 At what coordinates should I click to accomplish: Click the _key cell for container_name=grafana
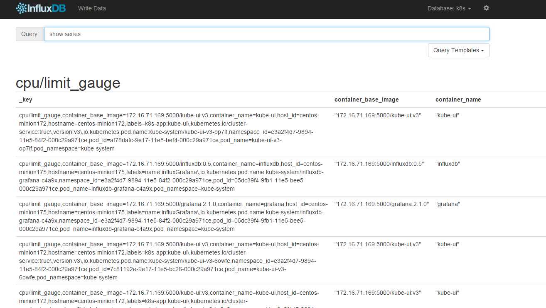pyautogui.click(x=173, y=216)
